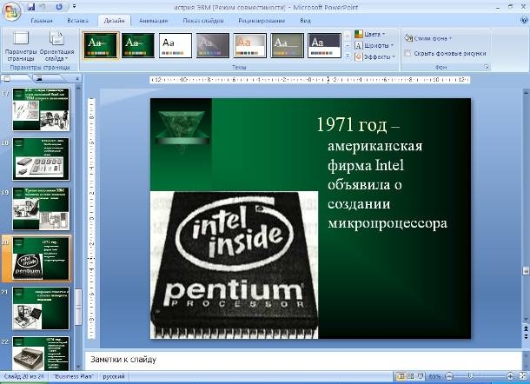
Task: Apply the white Office theme thumbnail
Action: pos(176,45)
